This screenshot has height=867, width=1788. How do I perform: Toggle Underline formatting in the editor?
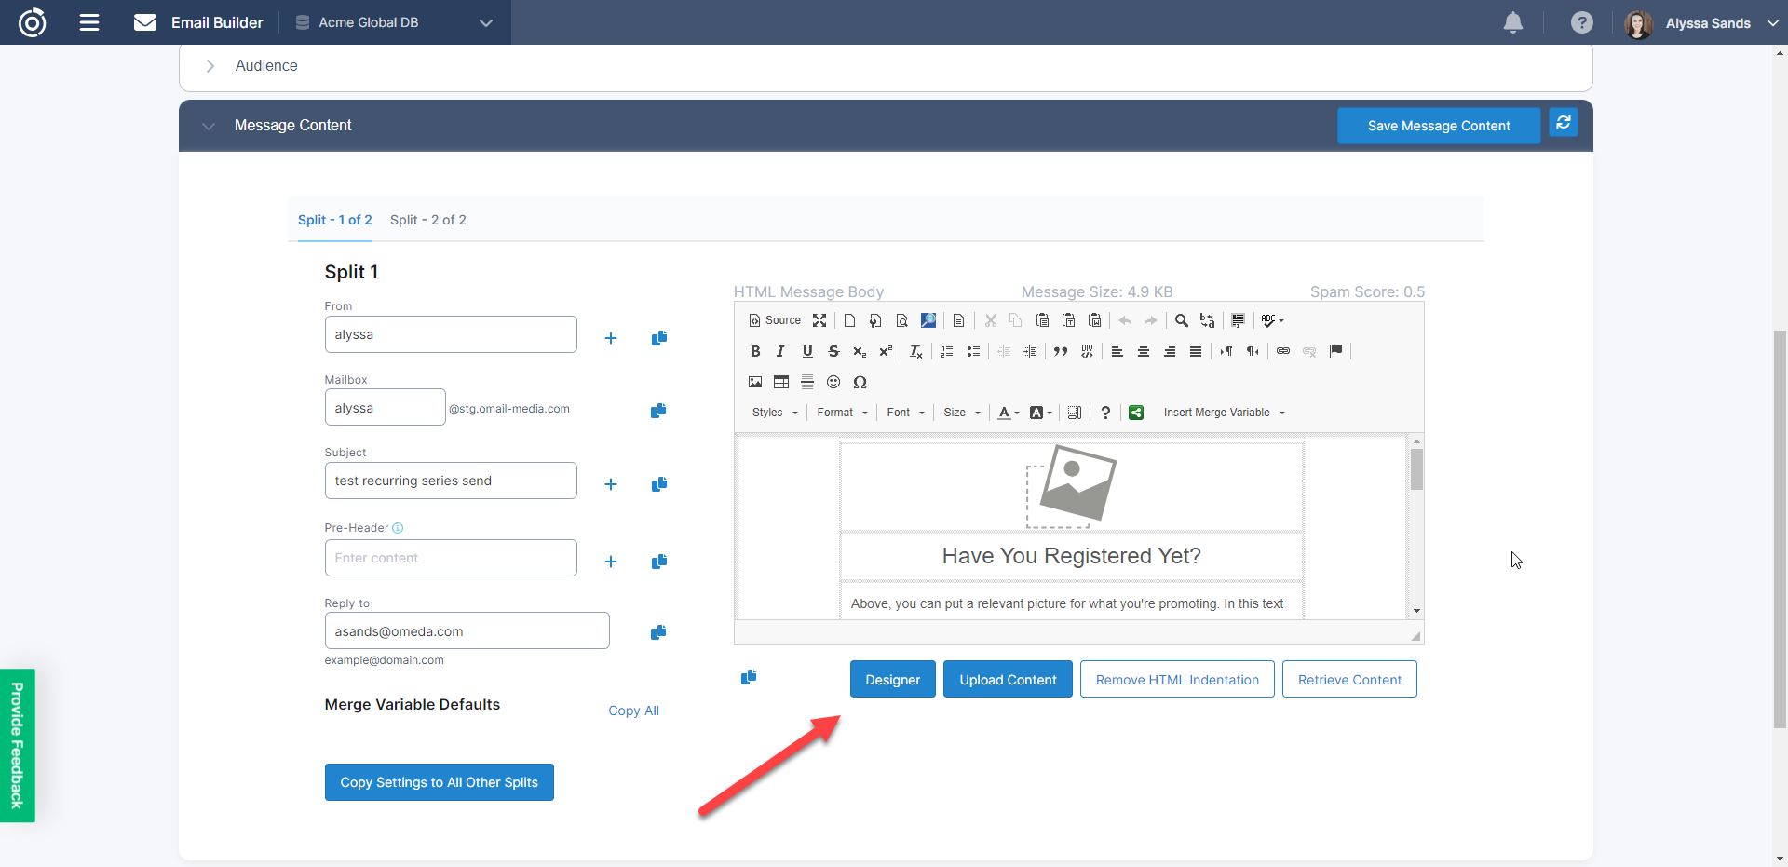tap(807, 351)
